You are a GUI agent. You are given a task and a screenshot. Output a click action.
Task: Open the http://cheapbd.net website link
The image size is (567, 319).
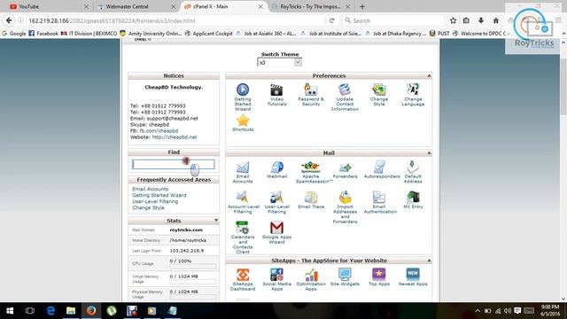(175, 137)
